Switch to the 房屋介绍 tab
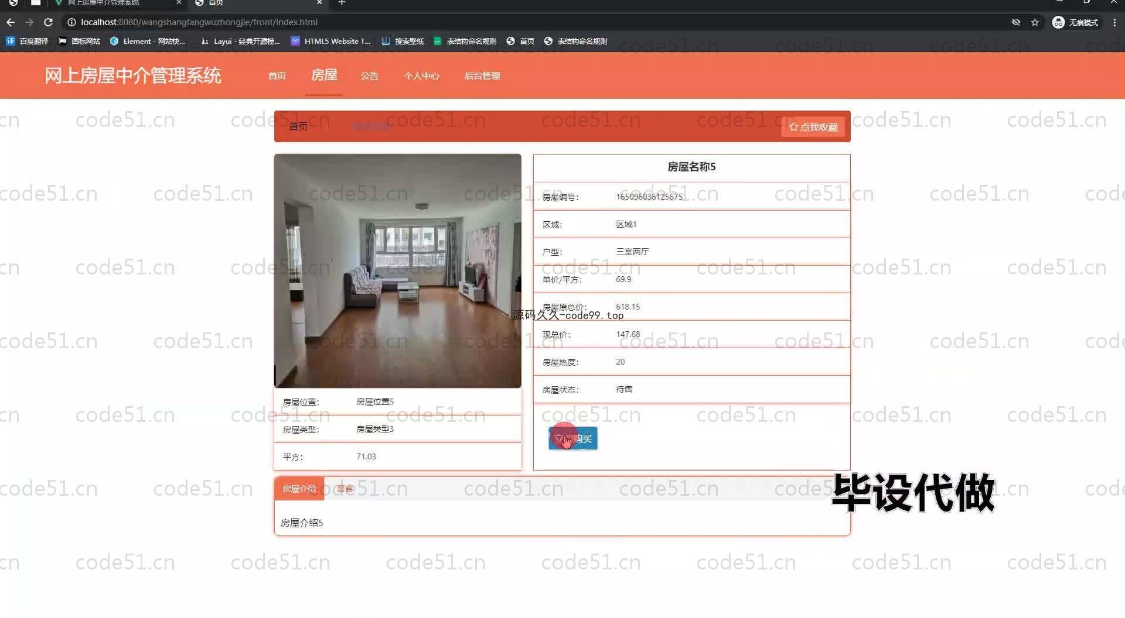The image size is (1125, 618). [x=299, y=489]
